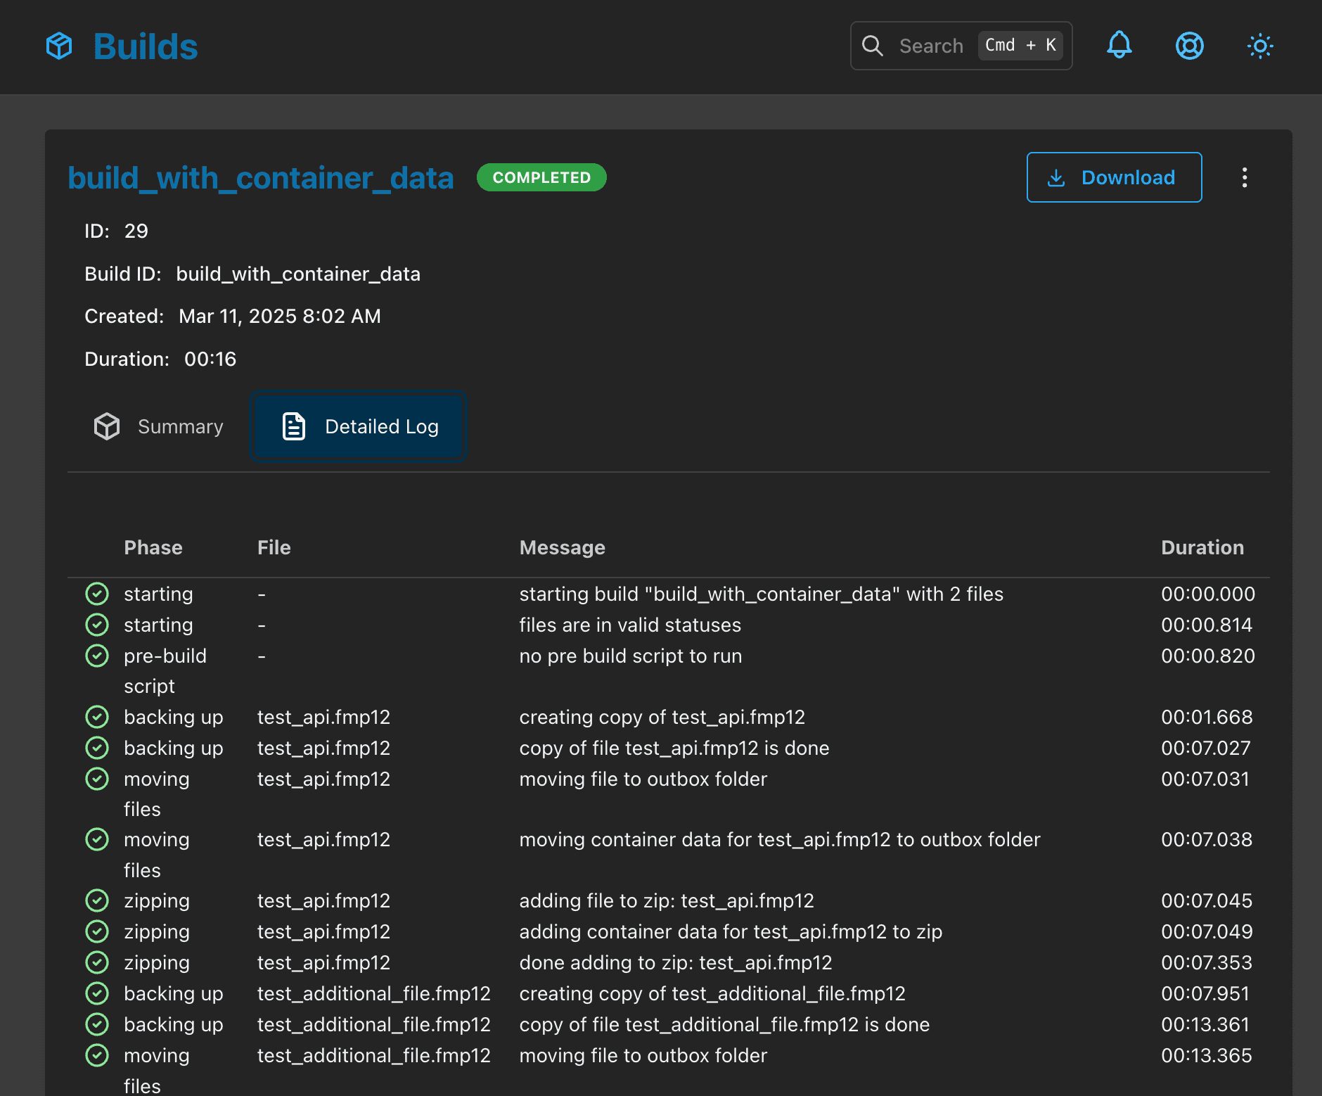The width and height of the screenshot is (1322, 1096).
Task: Click the green check beside 'files are in valid statuses'
Action: (x=97, y=625)
